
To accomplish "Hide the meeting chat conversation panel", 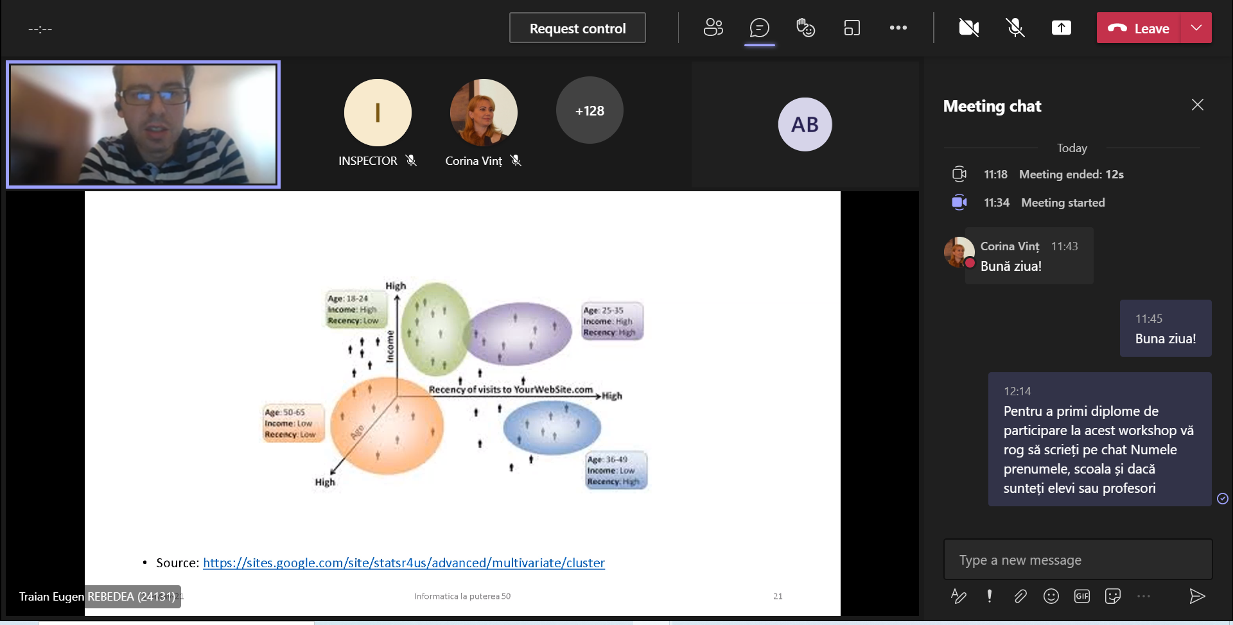I will [x=759, y=28].
